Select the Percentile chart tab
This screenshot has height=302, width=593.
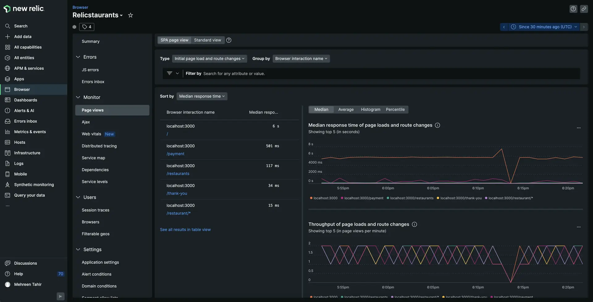[x=395, y=110]
